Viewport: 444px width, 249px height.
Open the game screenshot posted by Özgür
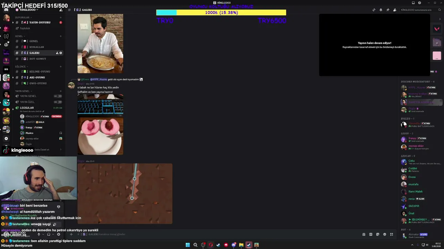(x=125, y=194)
